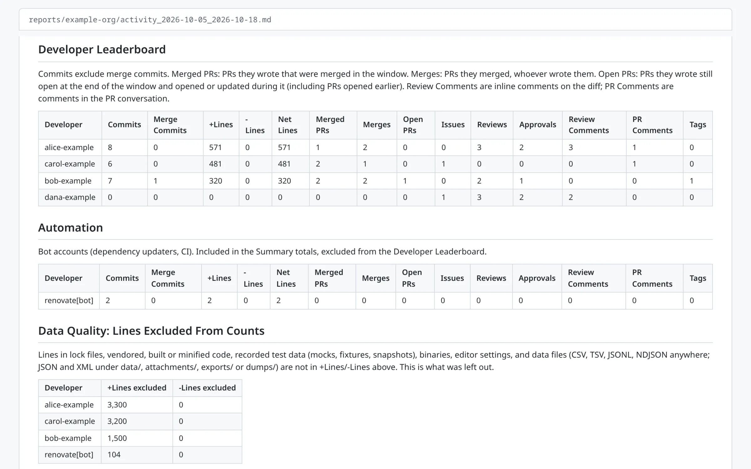Viewport: 751px width, 469px height.
Task: Click renovate[bot] in the excluded lines table
Action: [x=69, y=455]
